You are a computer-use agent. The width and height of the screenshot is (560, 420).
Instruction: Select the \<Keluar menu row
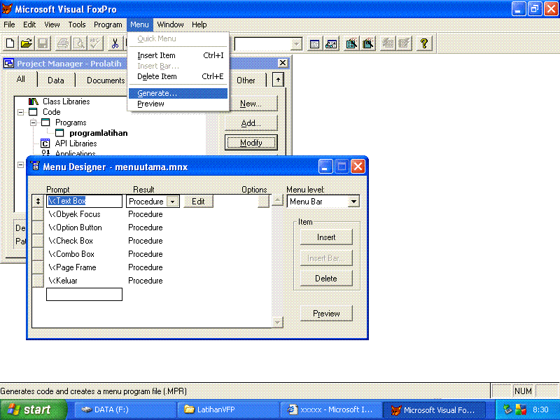click(x=63, y=281)
